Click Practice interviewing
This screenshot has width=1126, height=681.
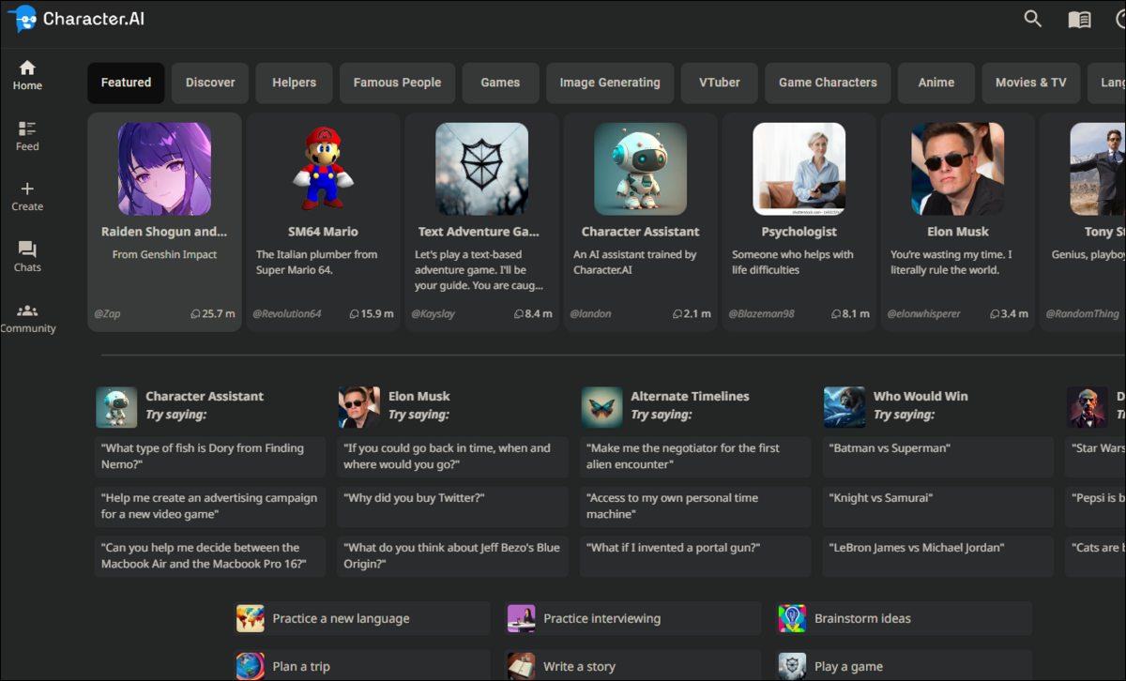pyautogui.click(x=632, y=618)
